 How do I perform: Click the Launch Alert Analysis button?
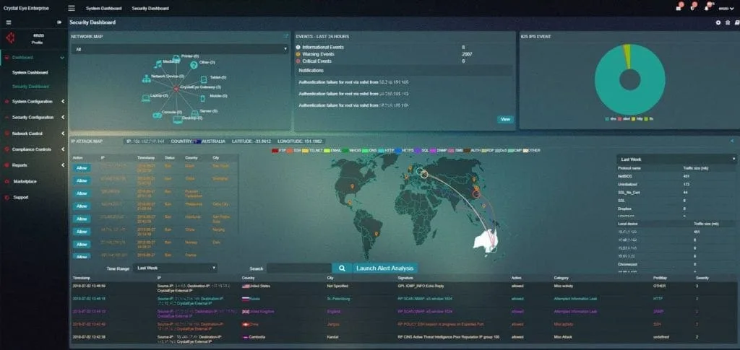(x=386, y=268)
